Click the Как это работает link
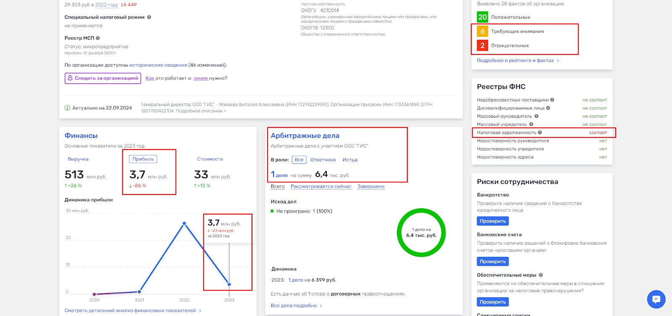 [150, 78]
